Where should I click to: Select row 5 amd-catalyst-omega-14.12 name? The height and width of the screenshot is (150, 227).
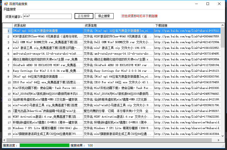tap(48, 54)
